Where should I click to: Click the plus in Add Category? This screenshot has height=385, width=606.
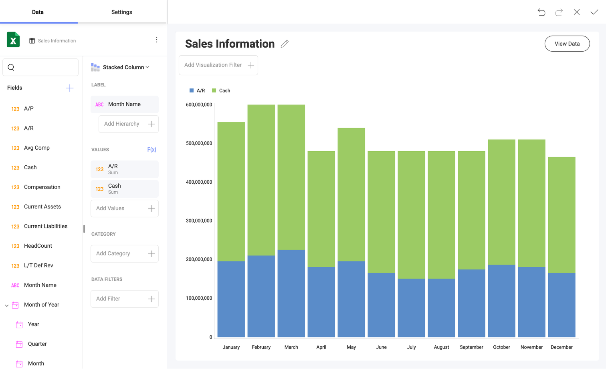coord(151,254)
